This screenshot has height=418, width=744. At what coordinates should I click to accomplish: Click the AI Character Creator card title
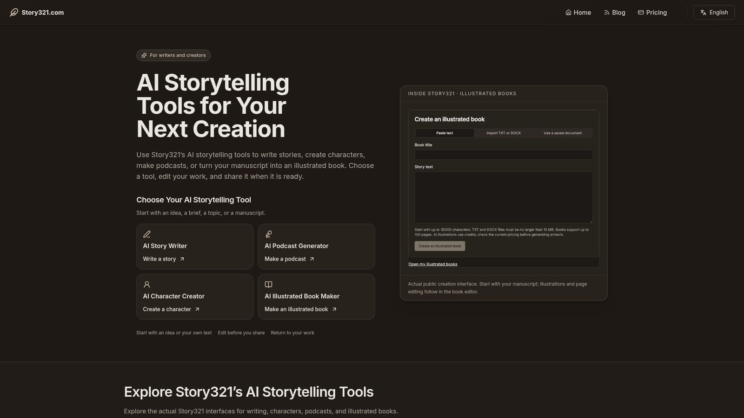tap(174, 296)
